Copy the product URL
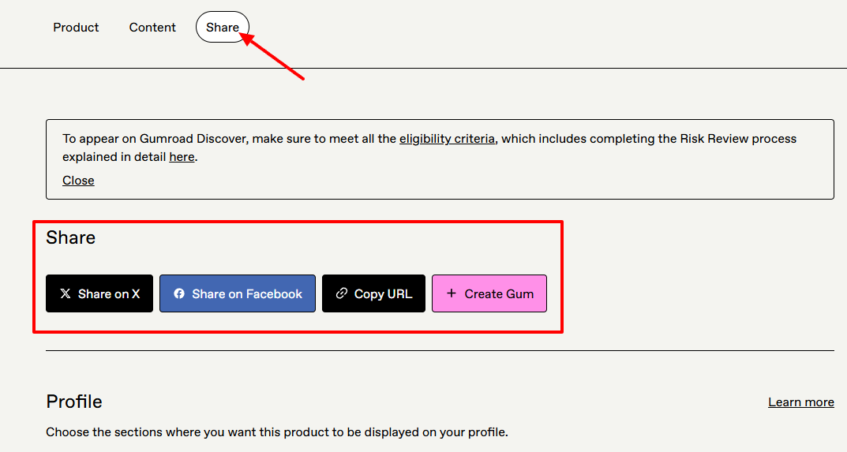 [374, 293]
